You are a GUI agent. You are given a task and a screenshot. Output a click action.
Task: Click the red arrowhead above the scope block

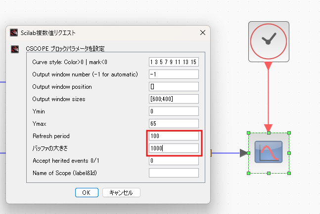(268, 128)
